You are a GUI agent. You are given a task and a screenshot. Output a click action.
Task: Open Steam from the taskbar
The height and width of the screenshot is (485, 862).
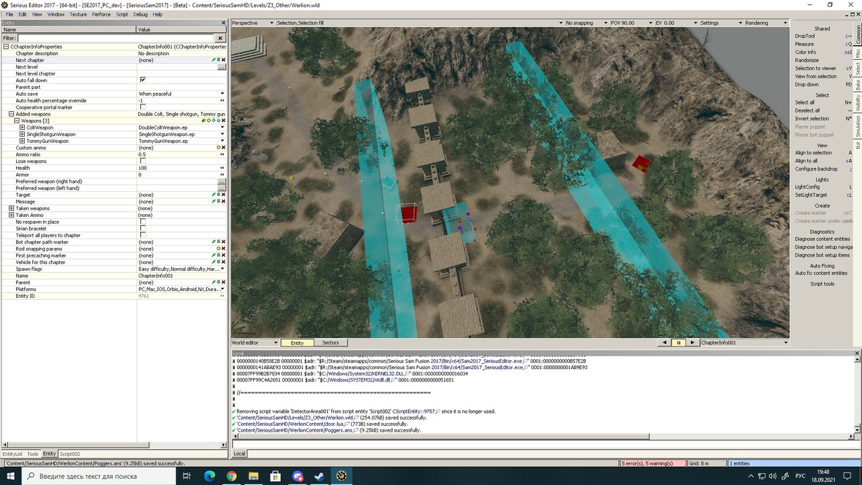point(319,476)
